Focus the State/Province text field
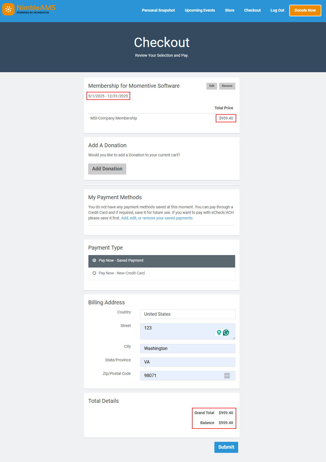 pyautogui.click(x=187, y=362)
